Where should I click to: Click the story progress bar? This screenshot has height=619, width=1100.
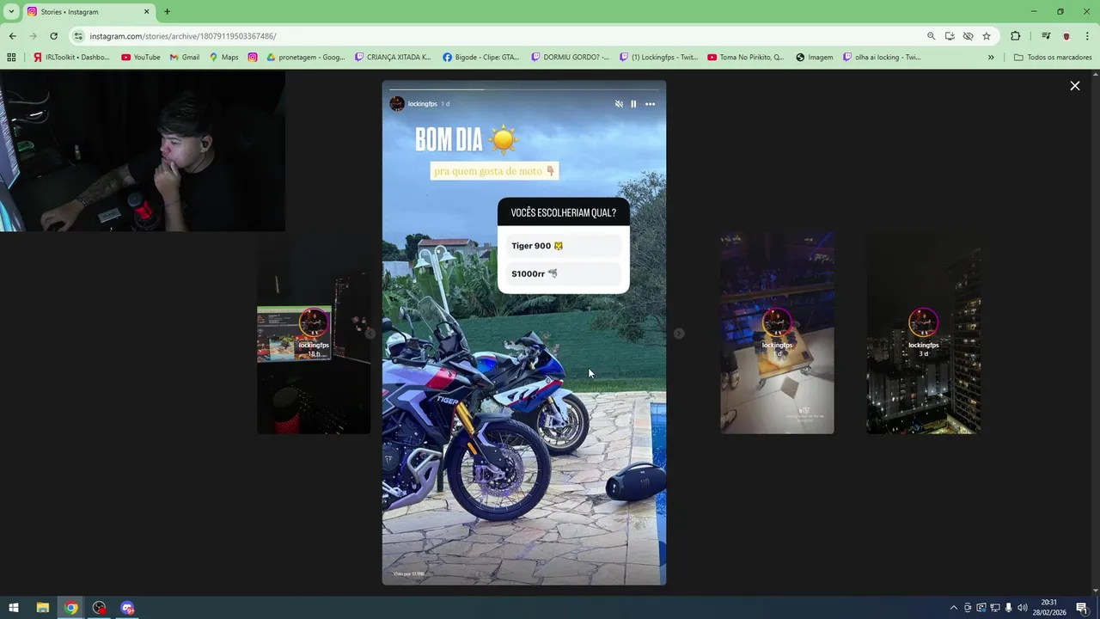click(x=524, y=89)
